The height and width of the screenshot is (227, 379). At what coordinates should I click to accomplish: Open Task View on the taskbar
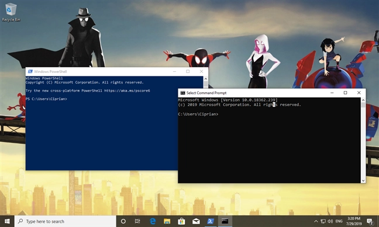pyautogui.click(x=137, y=221)
